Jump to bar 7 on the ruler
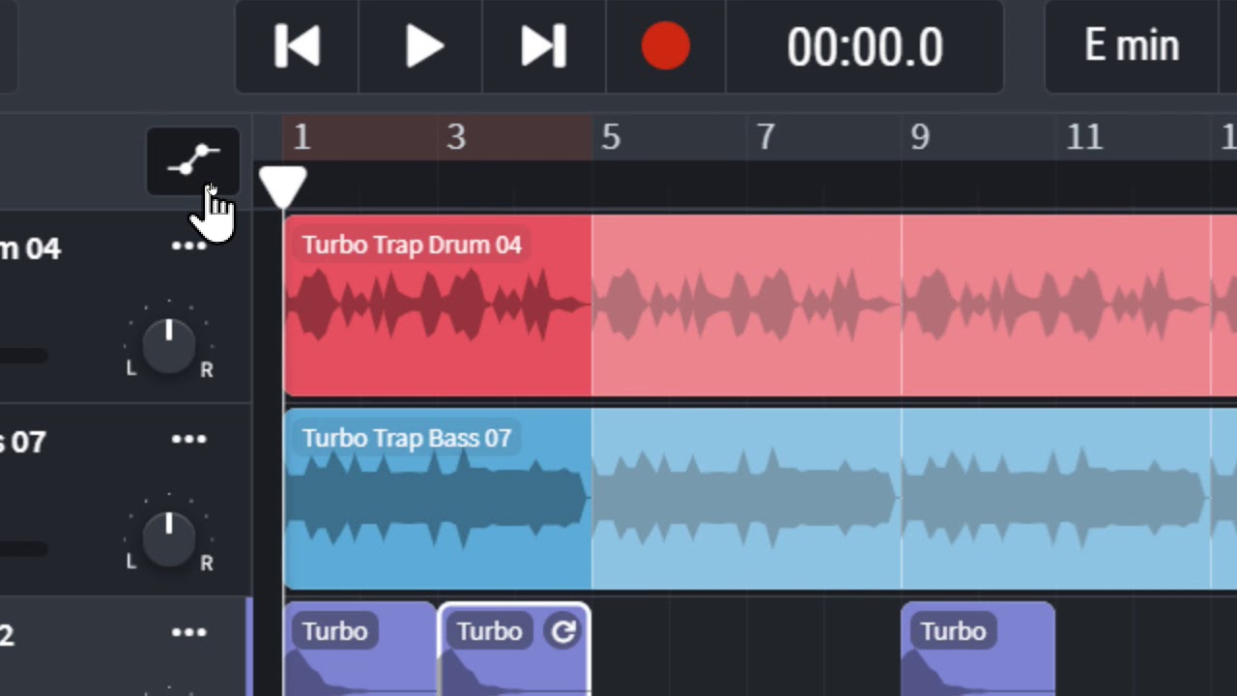This screenshot has width=1237, height=696. click(x=765, y=137)
